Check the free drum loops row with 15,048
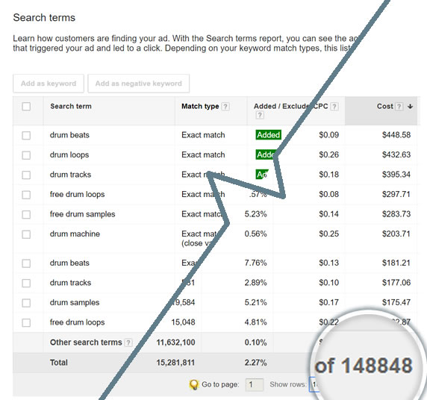The image size is (427, 400). [26, 322]
